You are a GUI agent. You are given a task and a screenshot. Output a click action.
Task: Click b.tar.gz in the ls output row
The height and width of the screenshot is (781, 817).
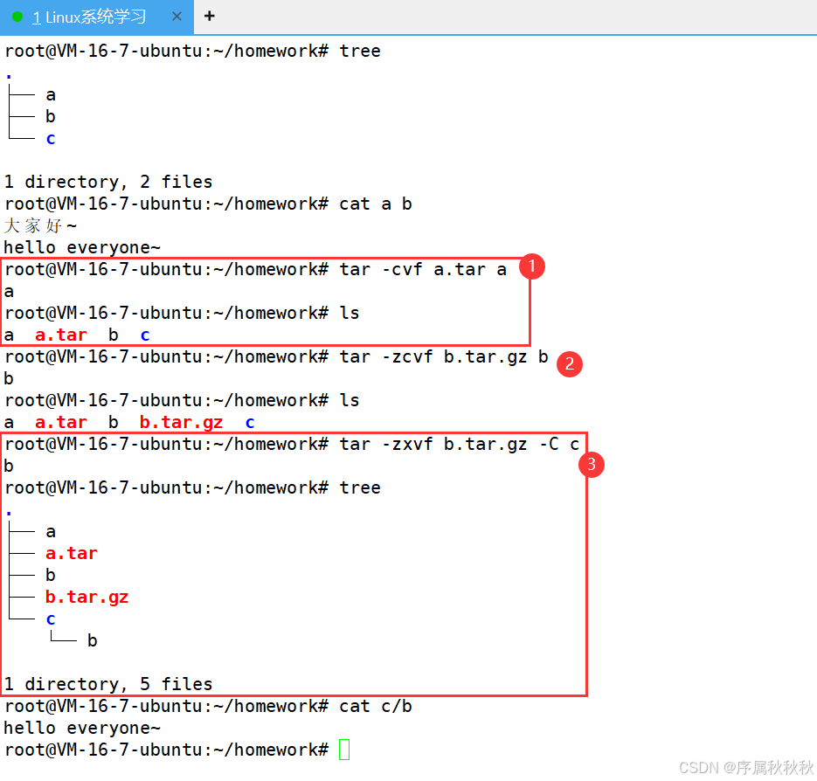tap(182, 423)
